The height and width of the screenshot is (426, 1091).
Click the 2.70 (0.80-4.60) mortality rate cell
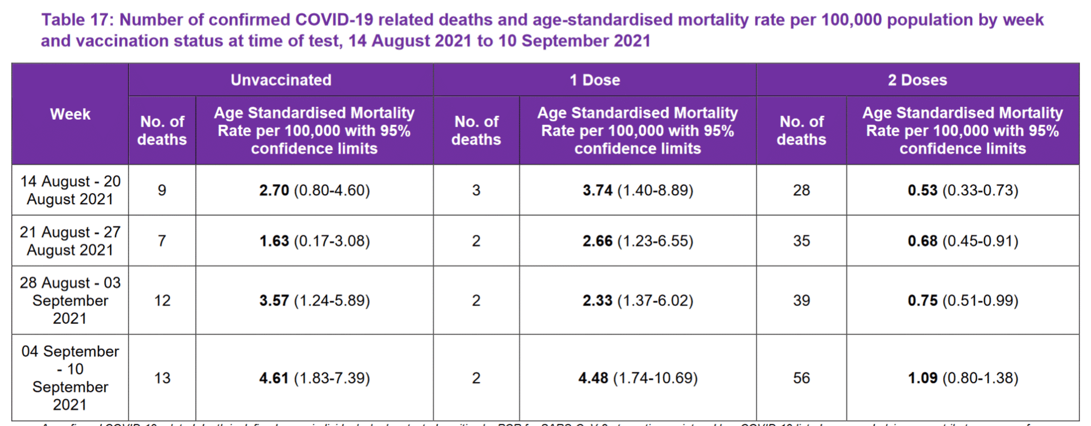click(x=314, y=190)
